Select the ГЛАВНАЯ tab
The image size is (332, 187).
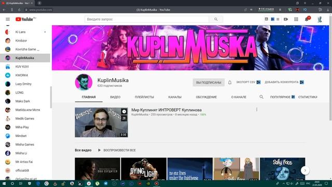pyautogui.click(x=89, y=97)
